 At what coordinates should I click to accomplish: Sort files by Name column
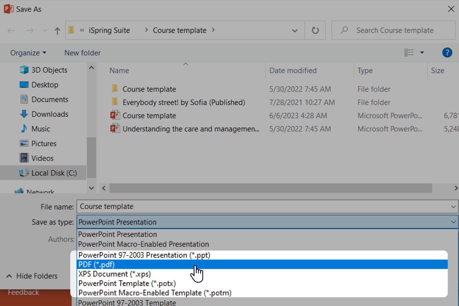tap(119, 70)
